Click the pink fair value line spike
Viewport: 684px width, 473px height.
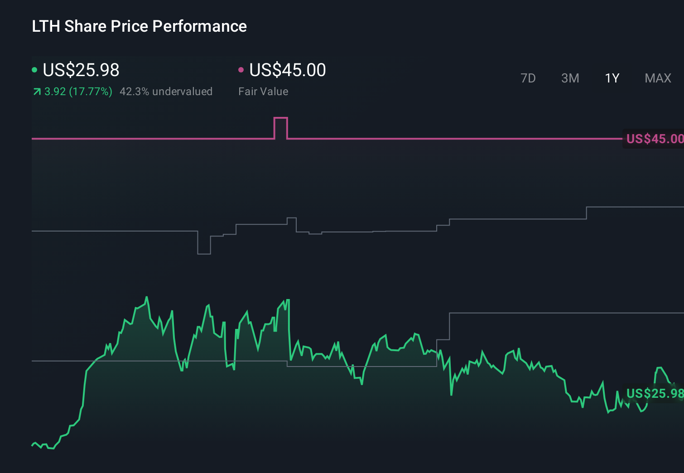(x=281, y=119)
